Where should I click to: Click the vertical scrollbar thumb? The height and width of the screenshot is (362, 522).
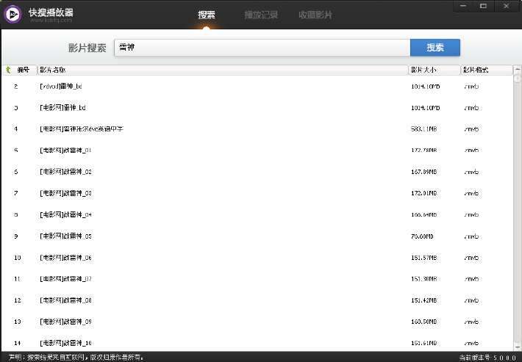518,78
